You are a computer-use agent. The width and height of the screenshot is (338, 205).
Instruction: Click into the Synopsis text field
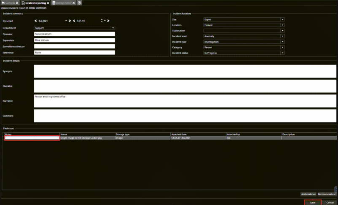pyautogui.click(x=185, y=71)
